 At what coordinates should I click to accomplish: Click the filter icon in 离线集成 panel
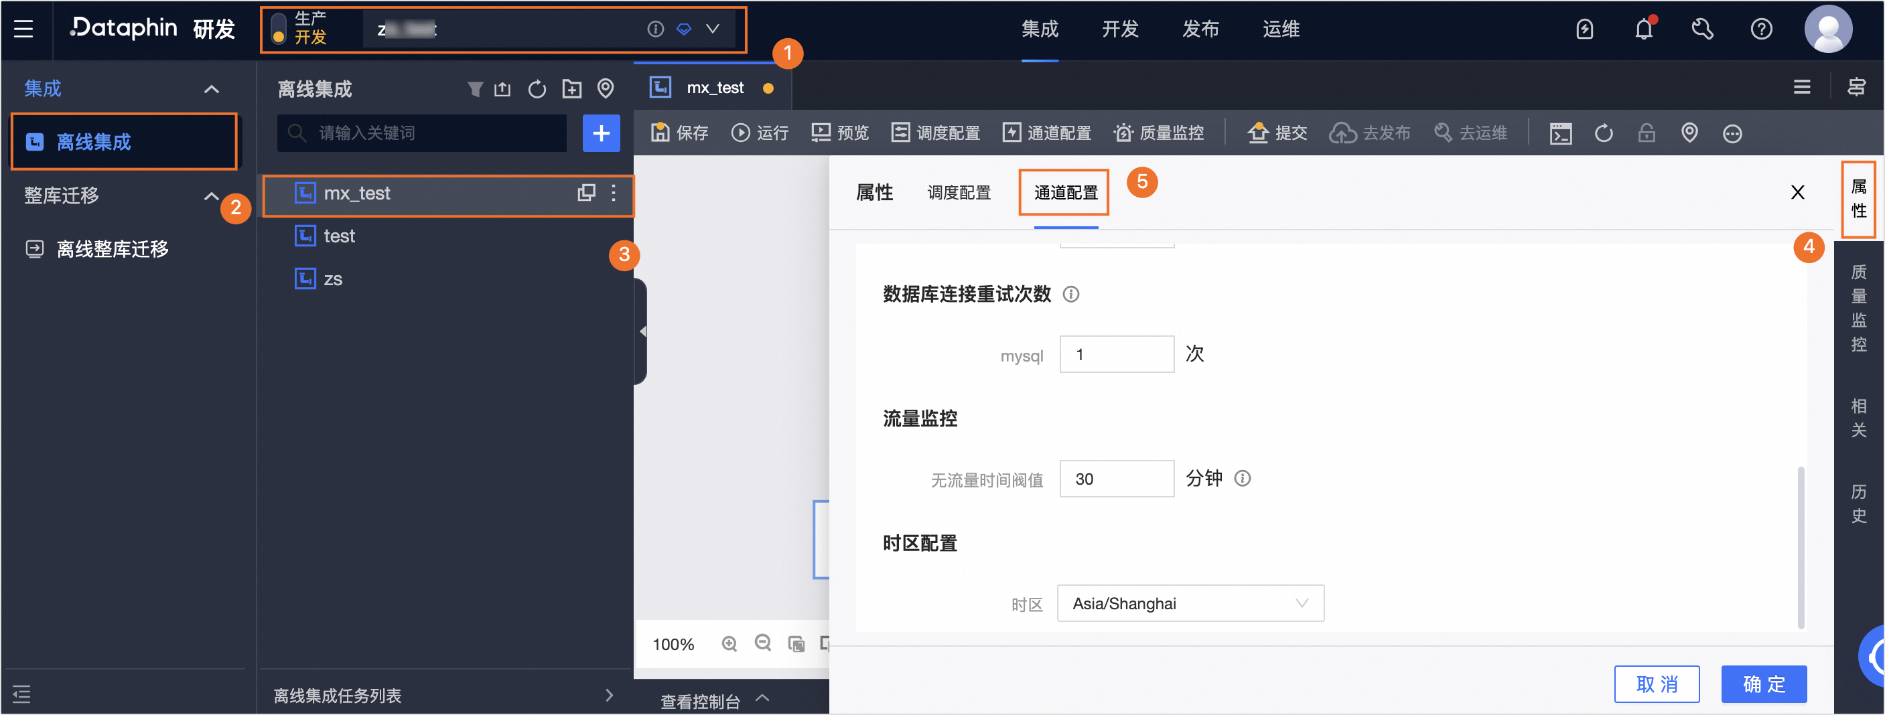coord(475,89)
